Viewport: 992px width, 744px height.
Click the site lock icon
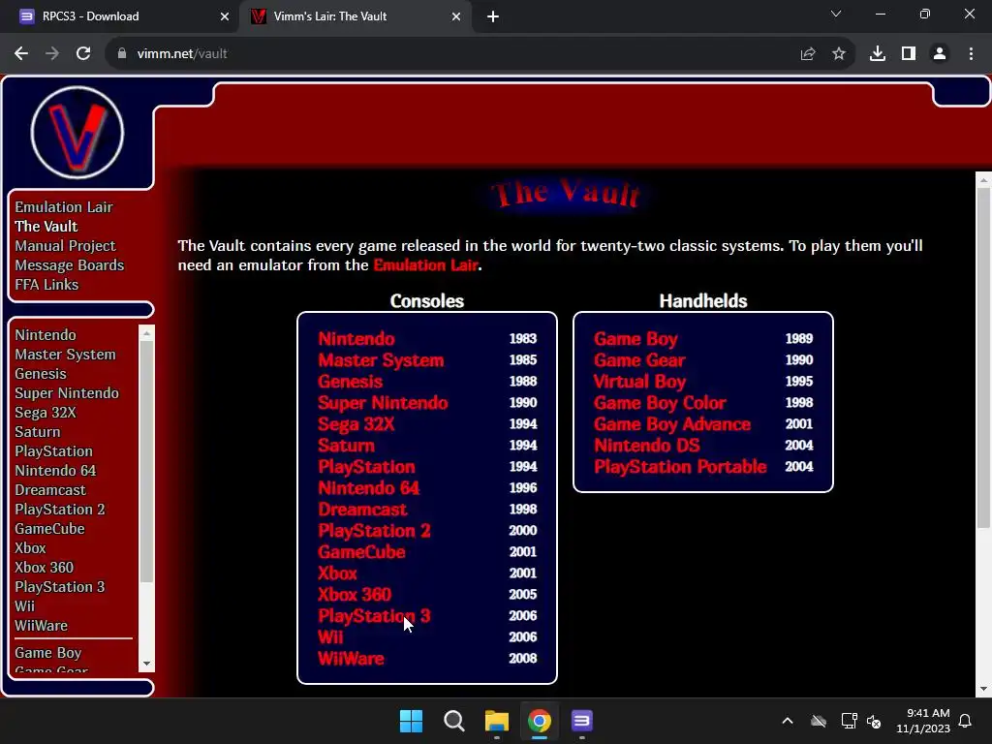click(122, 54)
